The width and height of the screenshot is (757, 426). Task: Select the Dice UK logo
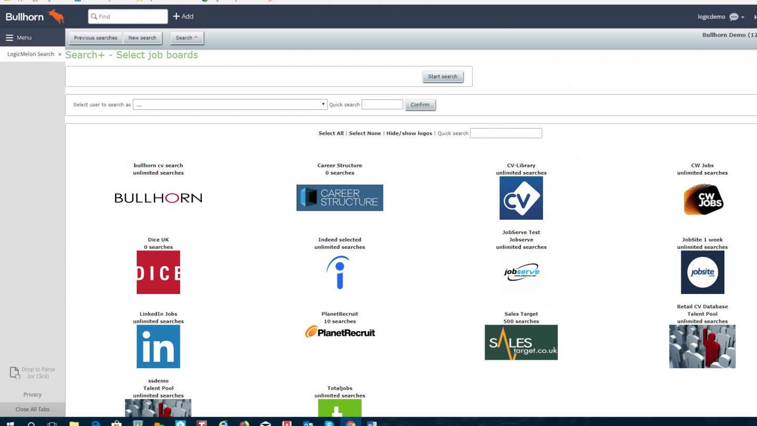(158, 272)
